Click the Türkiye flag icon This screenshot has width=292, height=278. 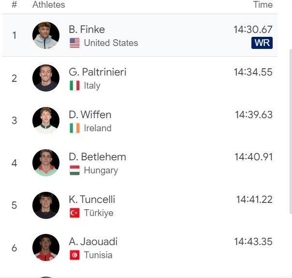(74, 213)
